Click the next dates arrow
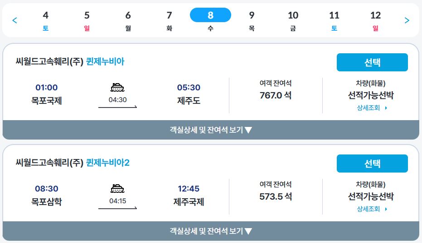 coord(407,20)
